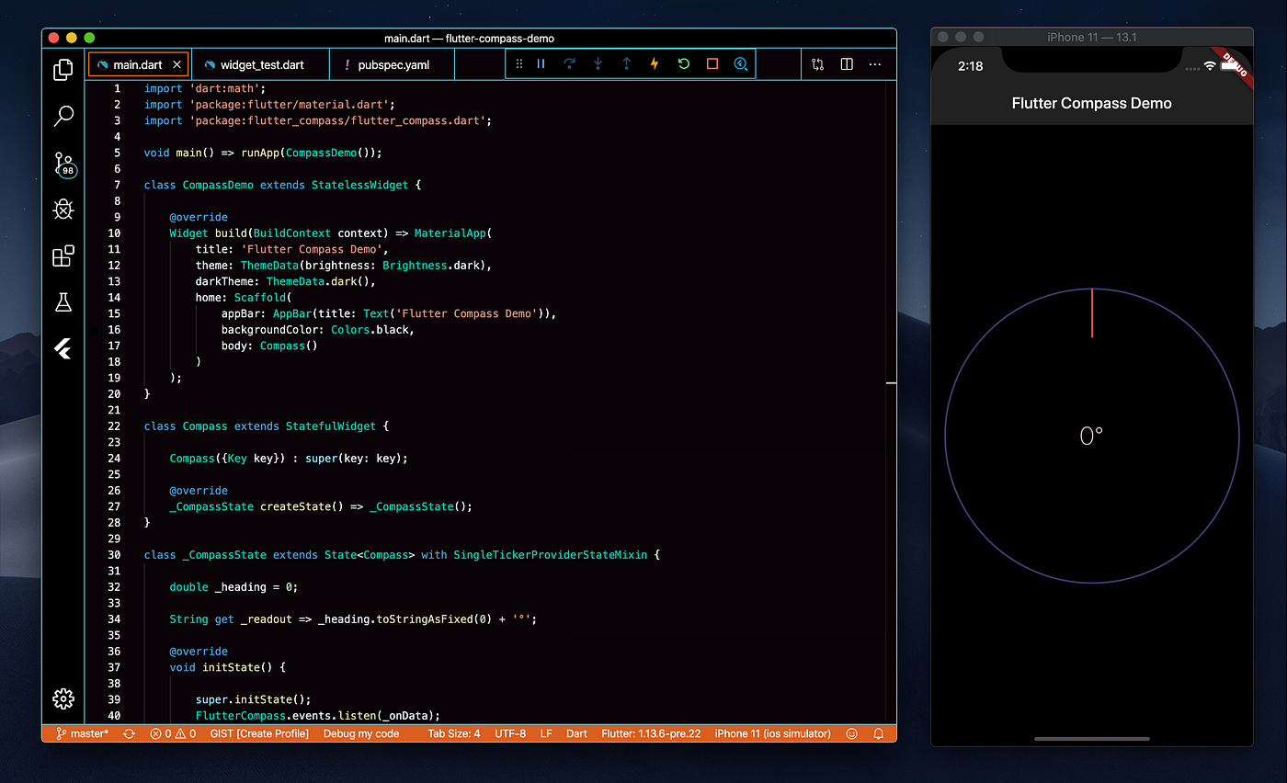
Task: Open errors and warnings count in status bar
Action: click(x=173, y=733)
